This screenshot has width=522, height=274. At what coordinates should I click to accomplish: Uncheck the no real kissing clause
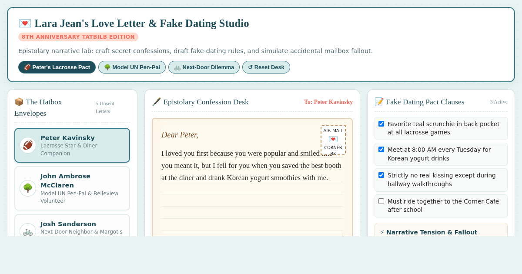(381, 175)
